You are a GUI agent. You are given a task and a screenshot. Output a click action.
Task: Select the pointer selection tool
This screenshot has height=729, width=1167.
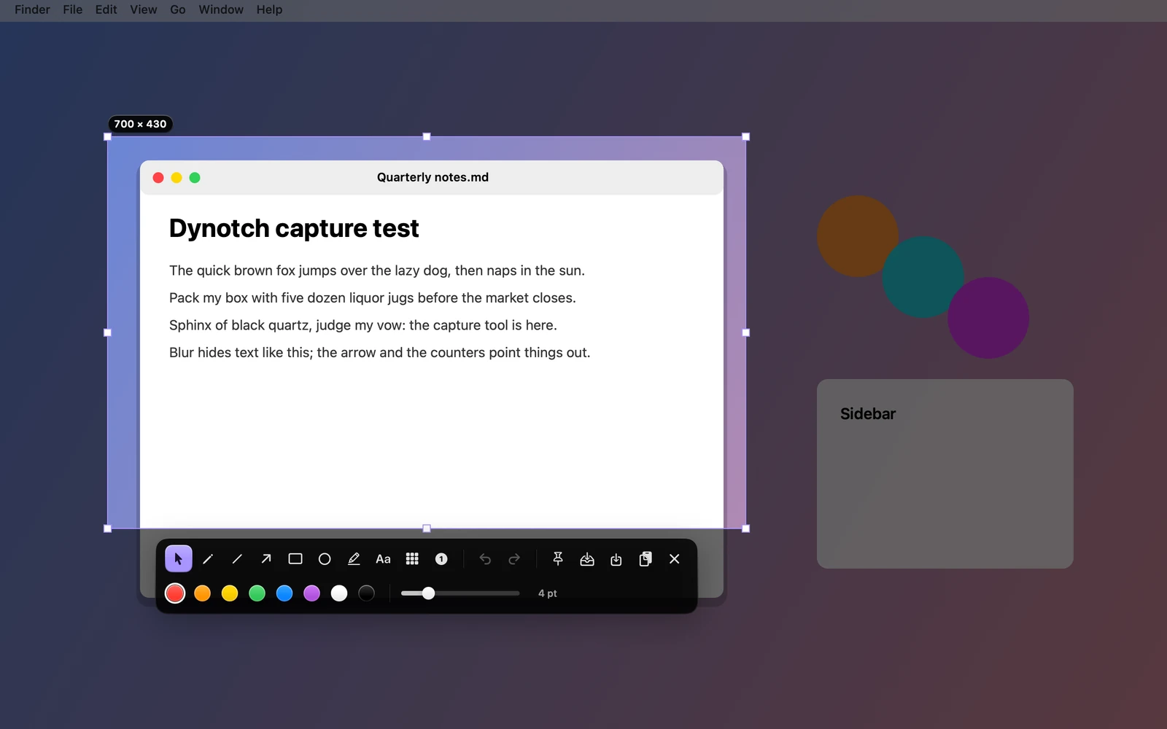pyautogui.click(x=179, y=559)
